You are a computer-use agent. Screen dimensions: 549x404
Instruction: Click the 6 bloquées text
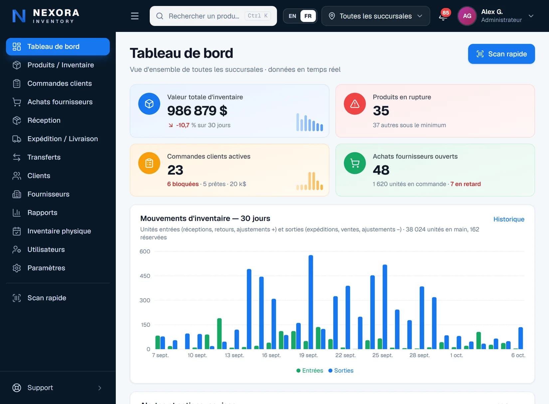point(183,184)
